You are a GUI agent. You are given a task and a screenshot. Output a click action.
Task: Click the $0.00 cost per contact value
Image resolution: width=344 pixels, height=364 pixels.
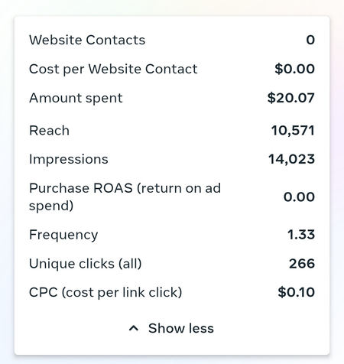294,69
